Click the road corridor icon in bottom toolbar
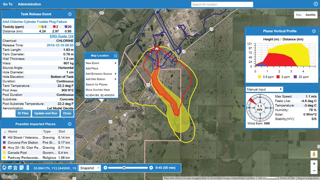The width and height of the screenshot is (320, 180). pos(15,168)
